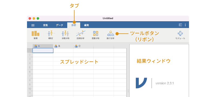The width and height of the screenshot is (216, 97).
Task: Toggle the results panel visibility icon
Action: coord(180,25)
